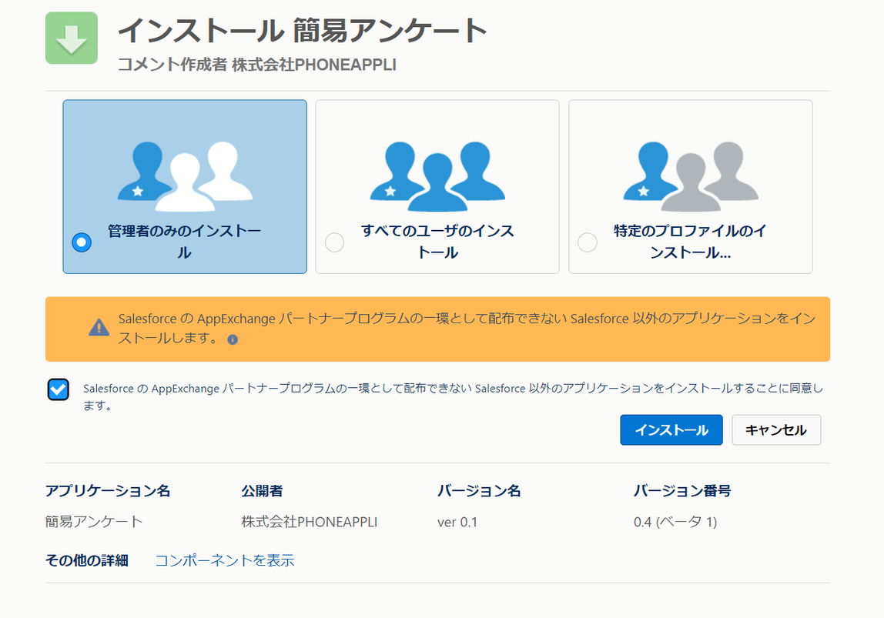The image size is (884, 618).
Task: Click the warning triangle icon in orange banner
Action: click(x=99, y=327)
